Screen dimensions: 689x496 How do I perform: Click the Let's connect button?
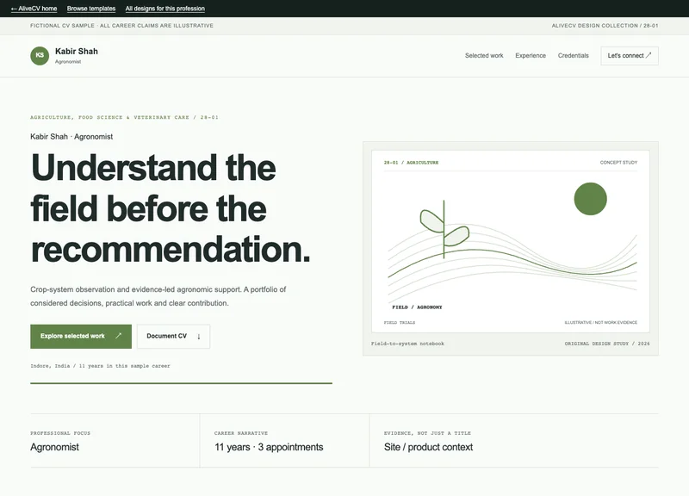click(630, 56)
